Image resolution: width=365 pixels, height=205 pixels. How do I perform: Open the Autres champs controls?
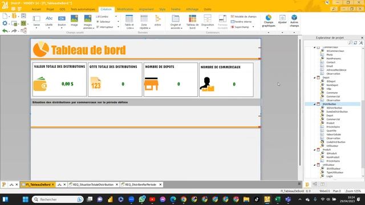(x=294, y=21)
